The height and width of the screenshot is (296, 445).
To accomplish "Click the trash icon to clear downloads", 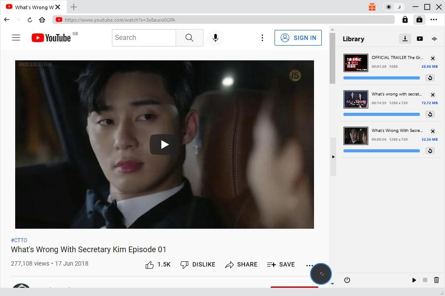I will click(436, 280).
